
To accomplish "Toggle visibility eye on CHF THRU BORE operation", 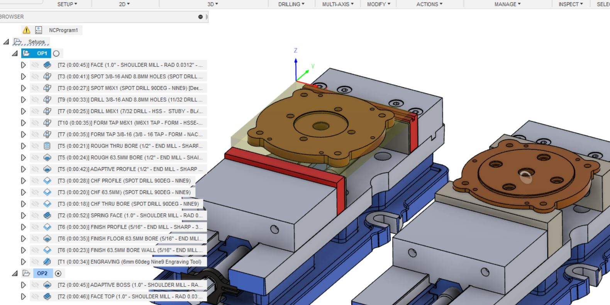I will [x=35, y=204].
